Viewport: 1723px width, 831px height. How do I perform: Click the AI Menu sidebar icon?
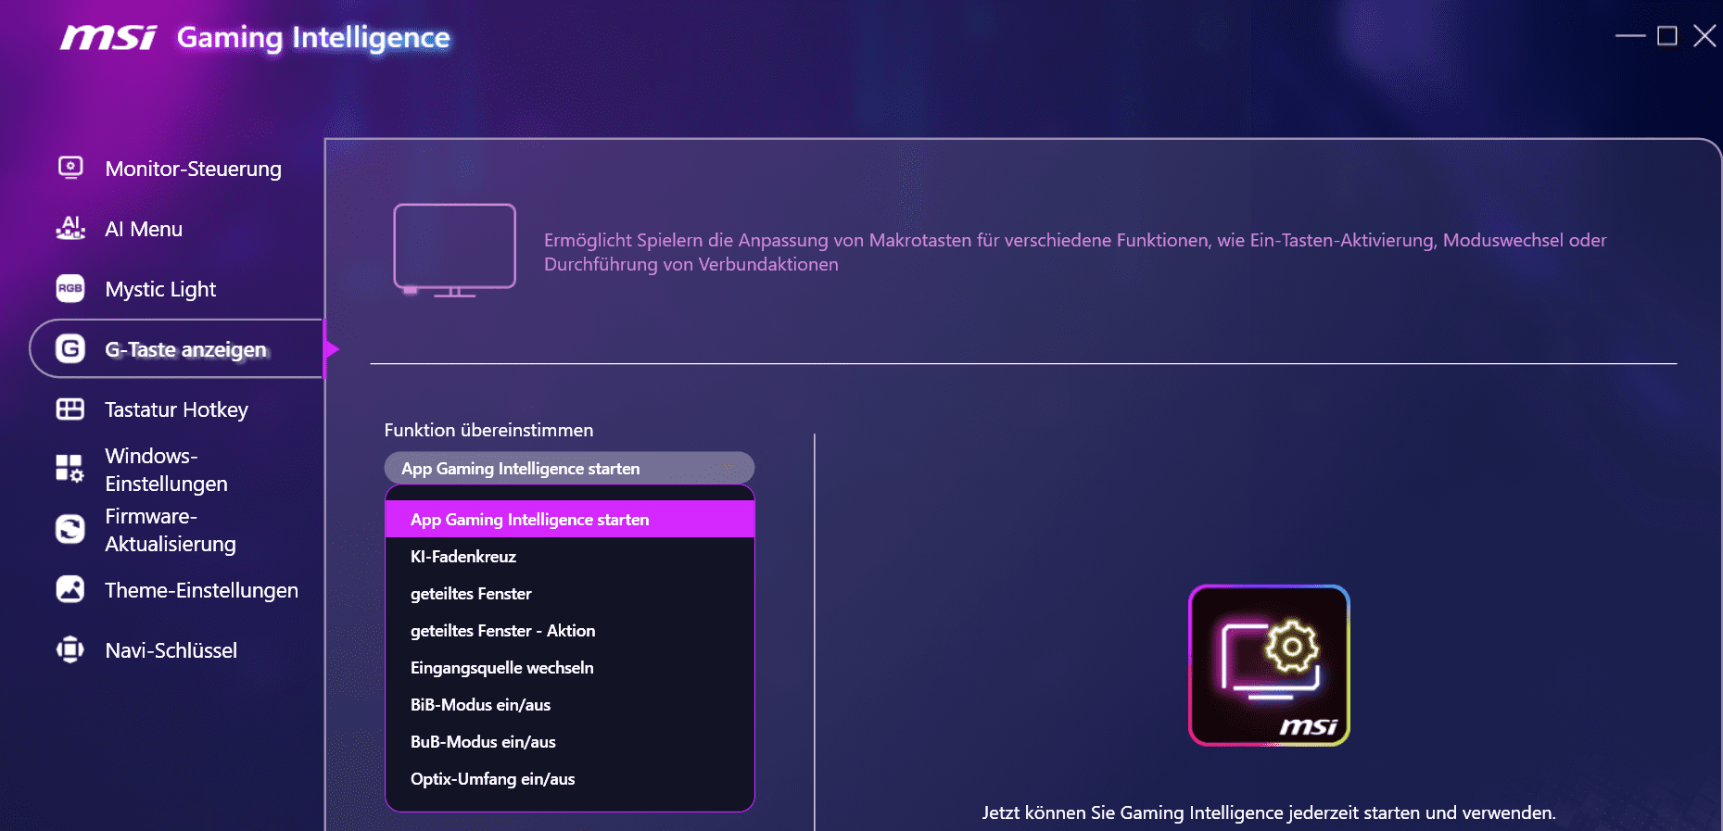(x=70, y=228)
